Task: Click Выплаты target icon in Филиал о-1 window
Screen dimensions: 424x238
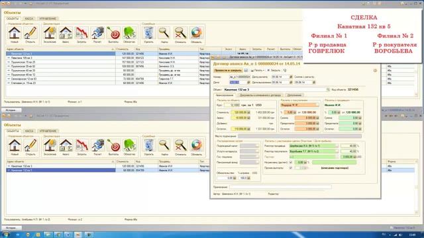Action: pyautogui.click(x=113, y=33)
